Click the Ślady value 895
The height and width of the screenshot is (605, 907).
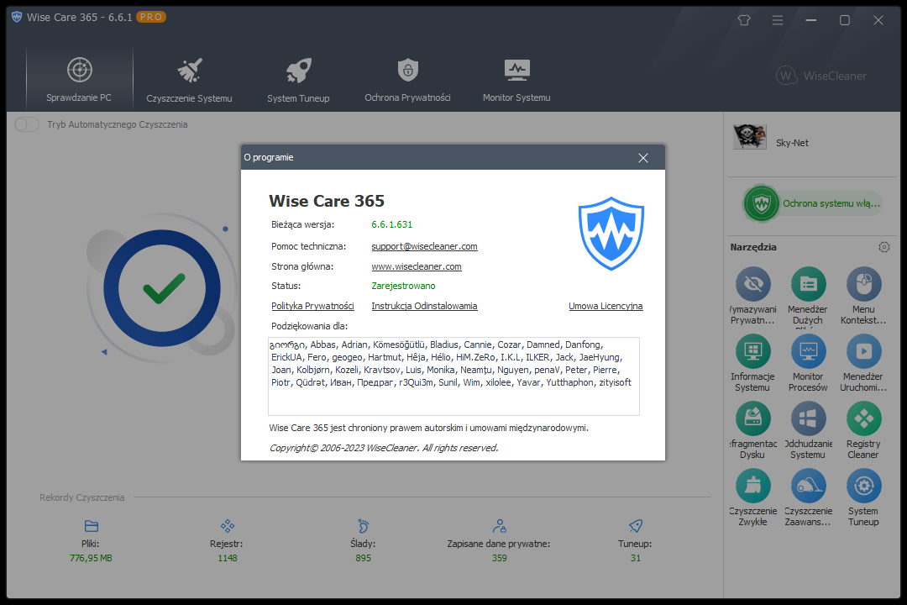pos(364,558)
